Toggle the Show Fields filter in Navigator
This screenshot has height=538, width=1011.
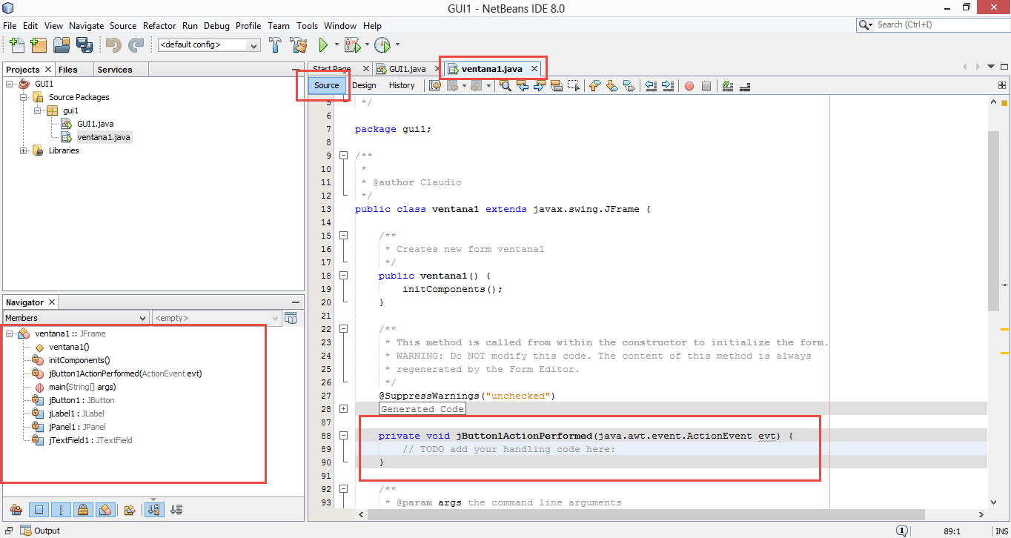39,509
